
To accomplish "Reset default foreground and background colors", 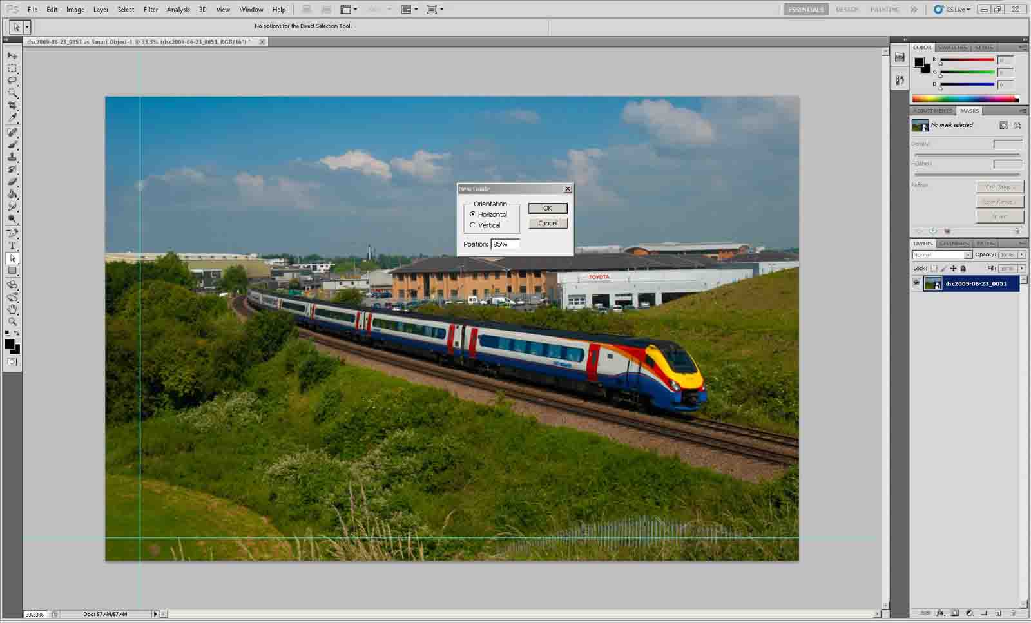I will tap(8, 333).
